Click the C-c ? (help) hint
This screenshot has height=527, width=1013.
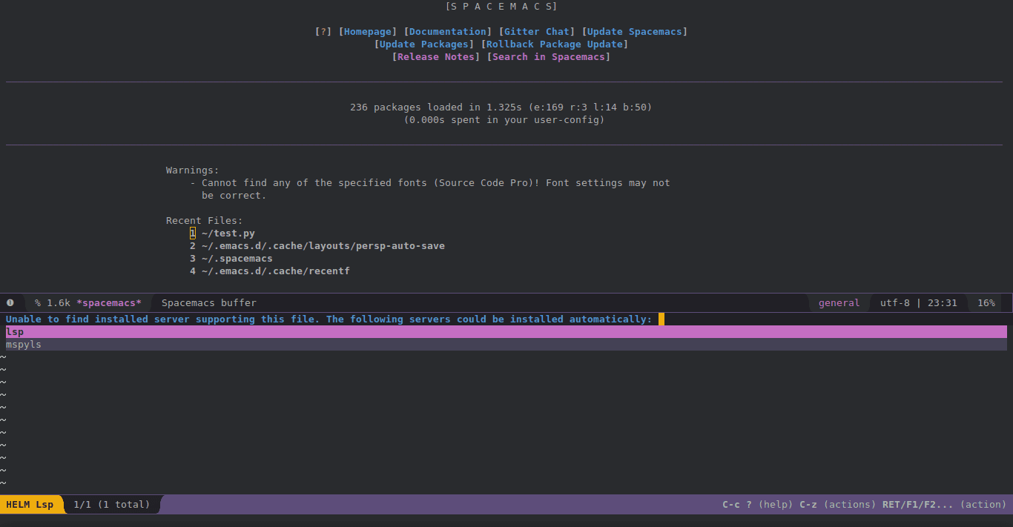[758, 505]
